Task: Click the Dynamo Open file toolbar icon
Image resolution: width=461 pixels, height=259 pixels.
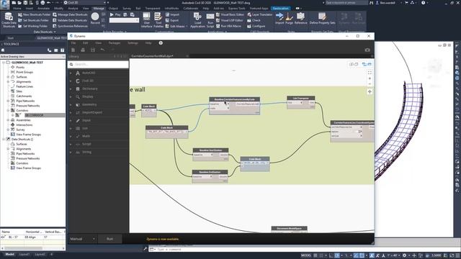Action: [x=83, y=50]
